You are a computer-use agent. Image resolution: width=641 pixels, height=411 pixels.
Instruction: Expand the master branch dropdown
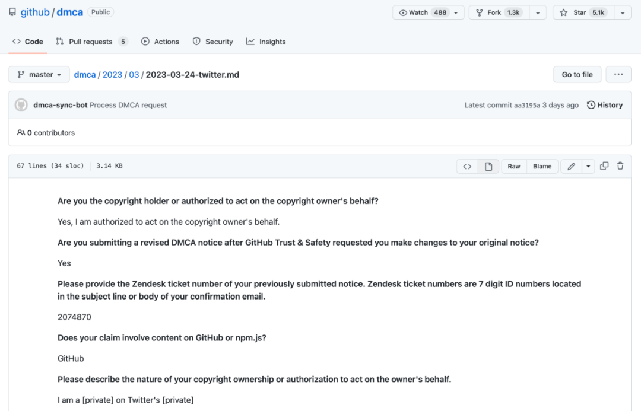coord(39,75)
